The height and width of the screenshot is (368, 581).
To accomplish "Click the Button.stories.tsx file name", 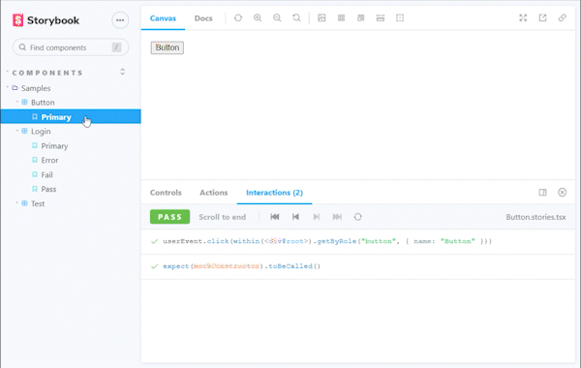I will 535,217.
